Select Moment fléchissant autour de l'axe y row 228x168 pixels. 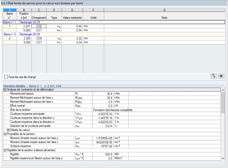112,98
